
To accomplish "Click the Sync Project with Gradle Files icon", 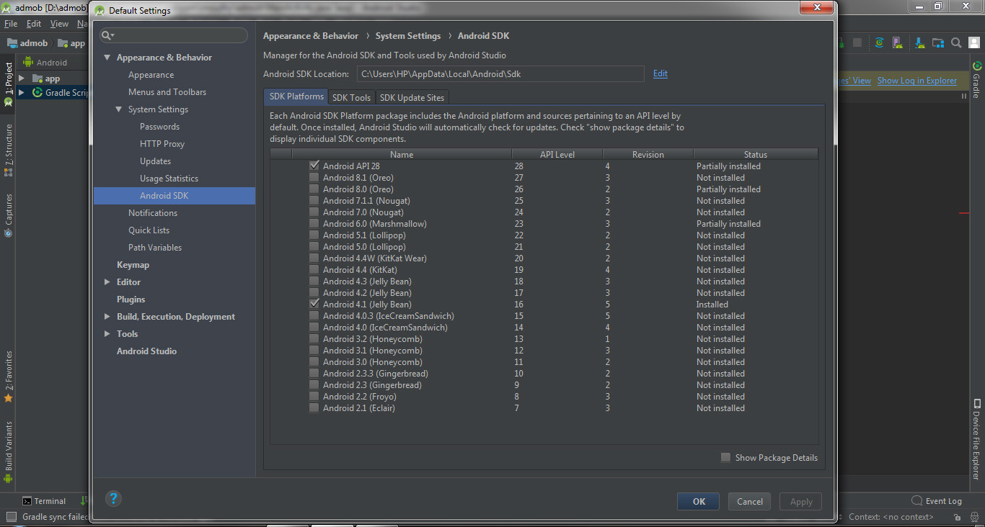I will pos(879,42).
